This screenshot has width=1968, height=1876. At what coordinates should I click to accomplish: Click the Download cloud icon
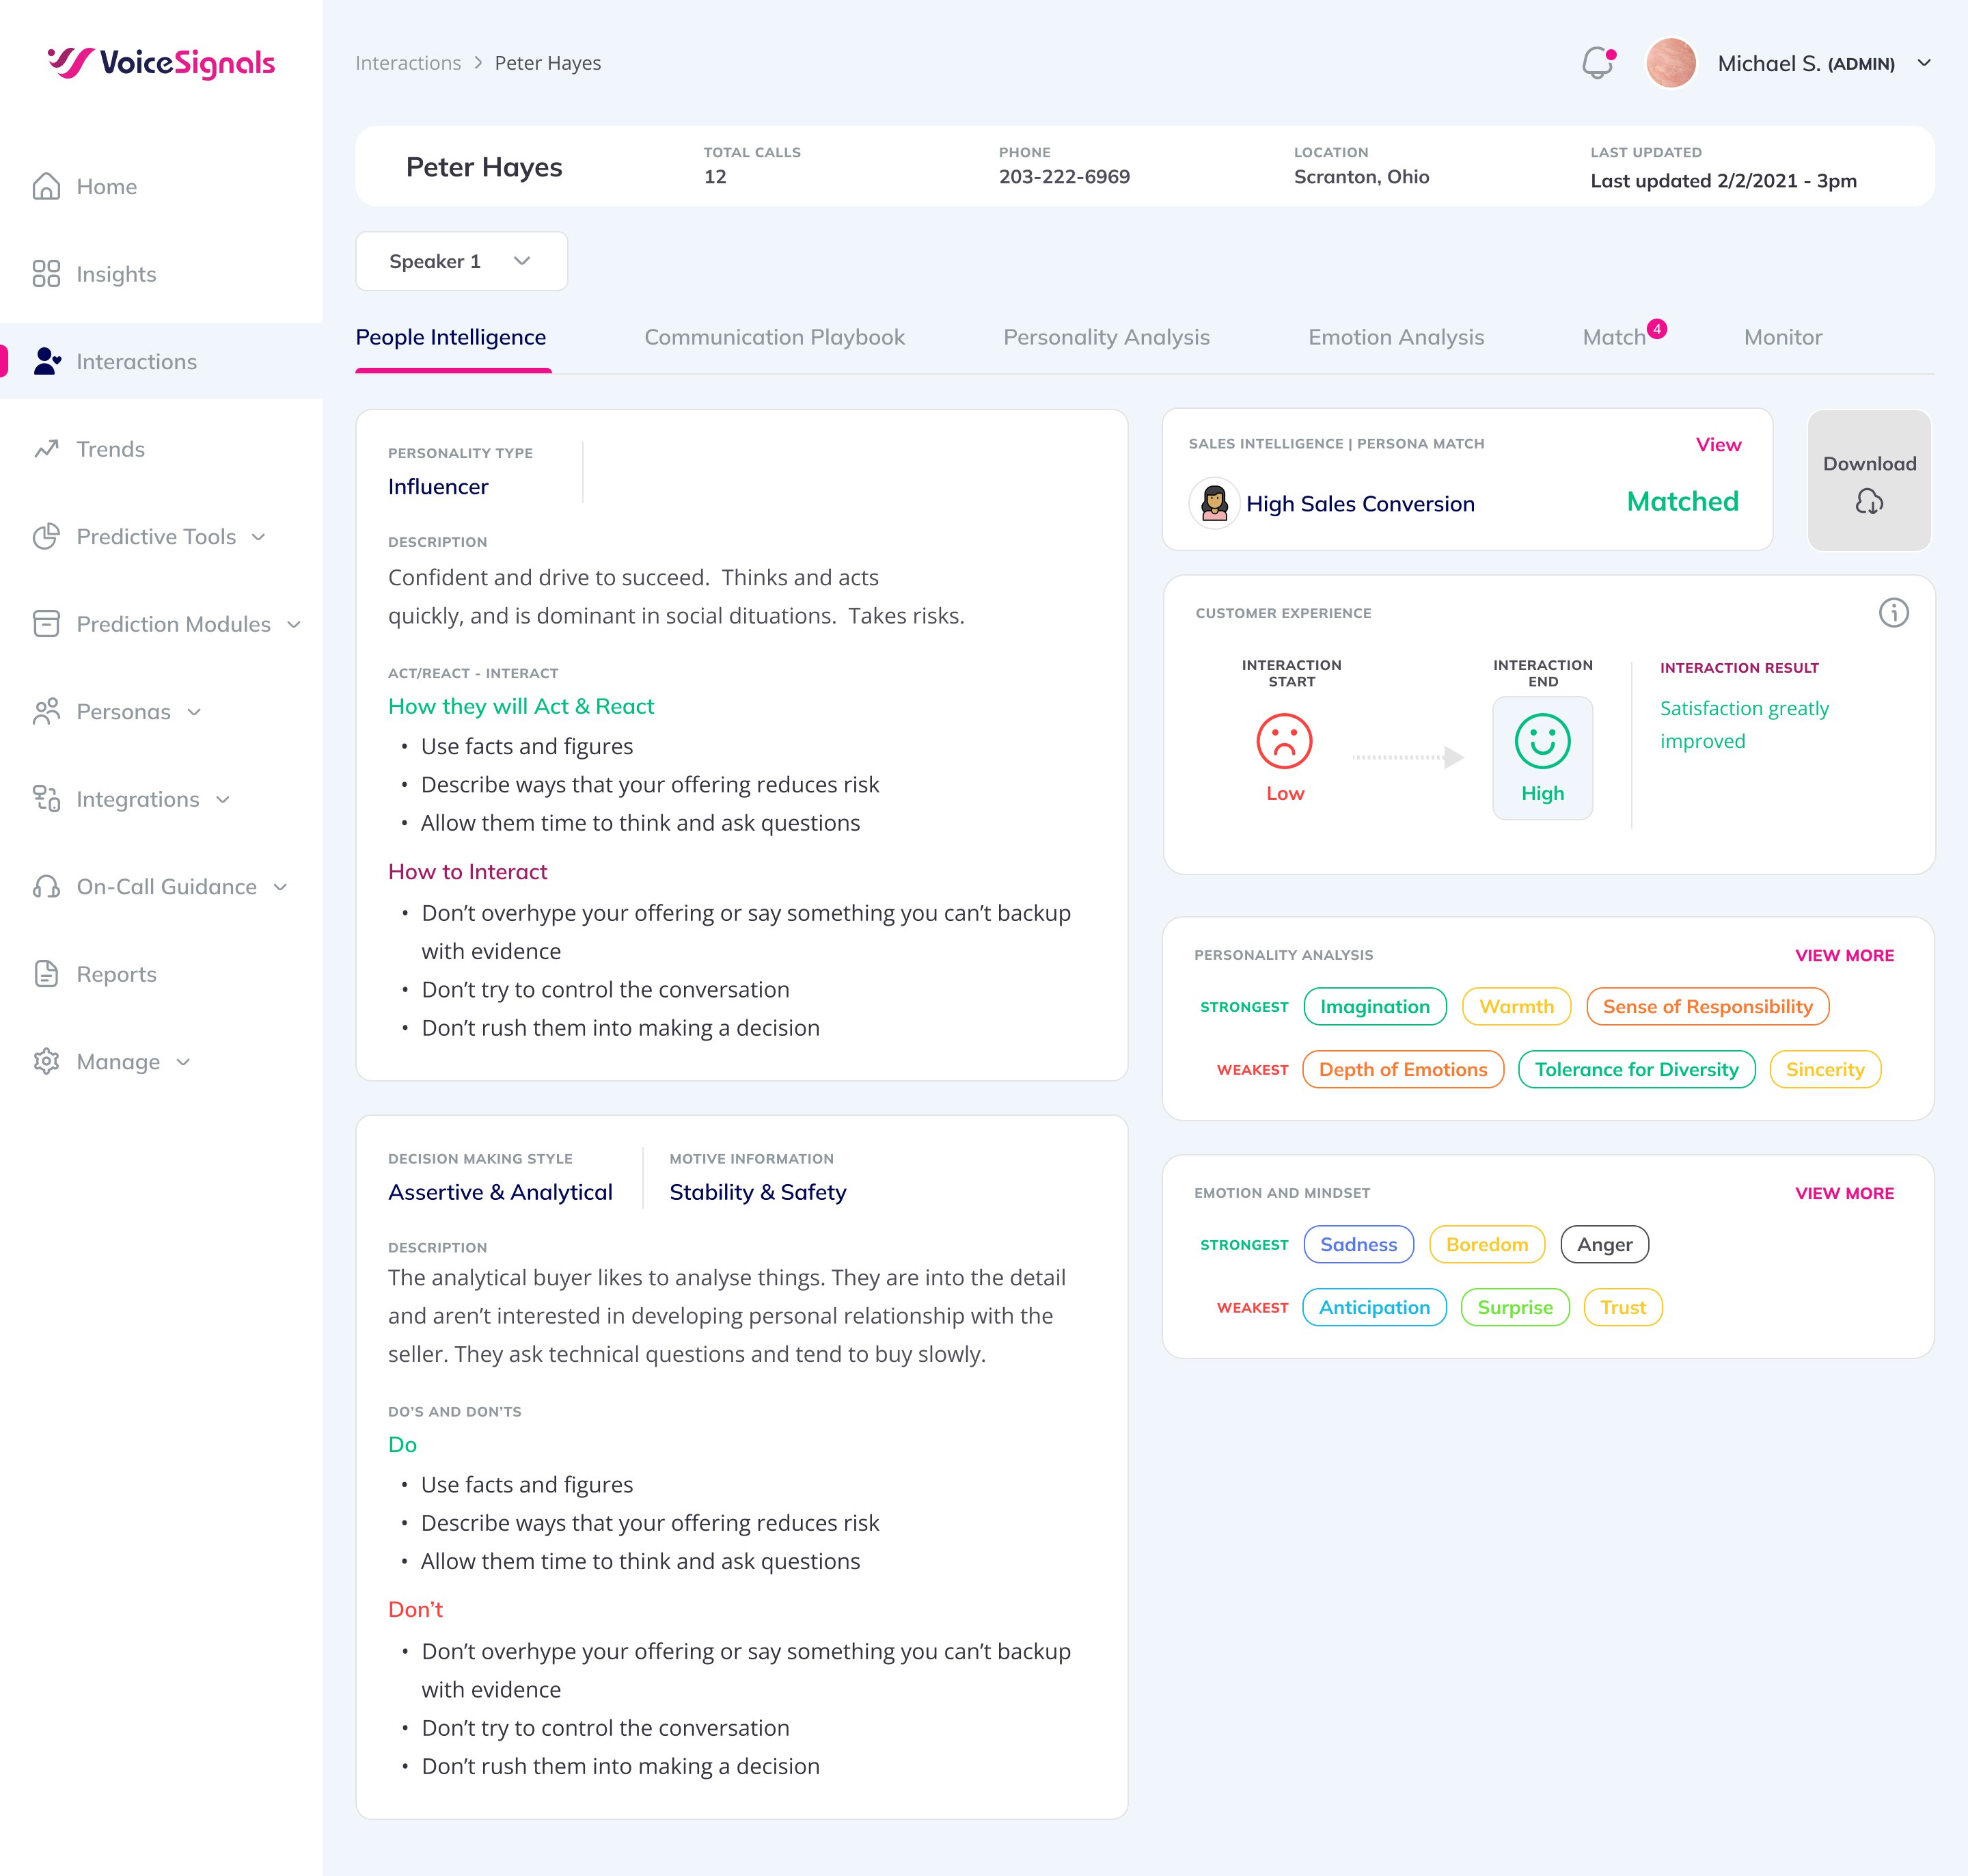(x=1869, y=501)
